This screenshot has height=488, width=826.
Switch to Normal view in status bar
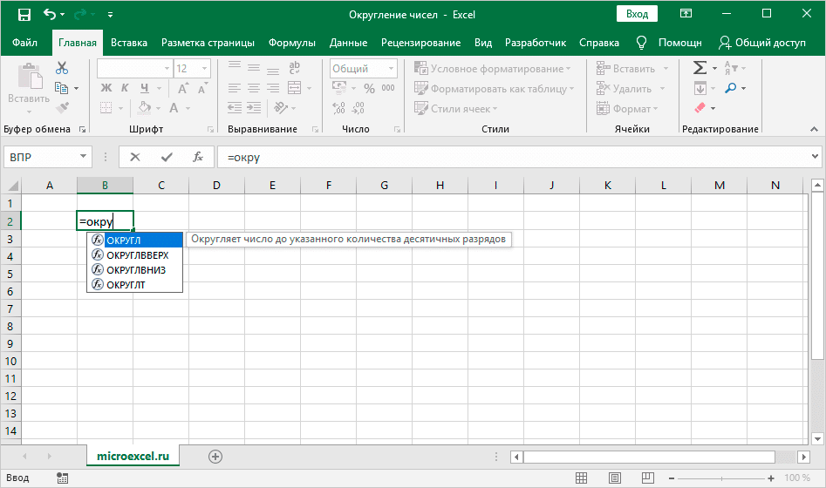pyautogui.click(x=582, y=478)
